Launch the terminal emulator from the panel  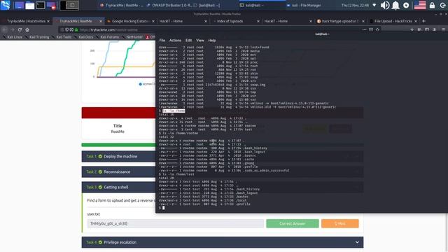coord(41,5)
